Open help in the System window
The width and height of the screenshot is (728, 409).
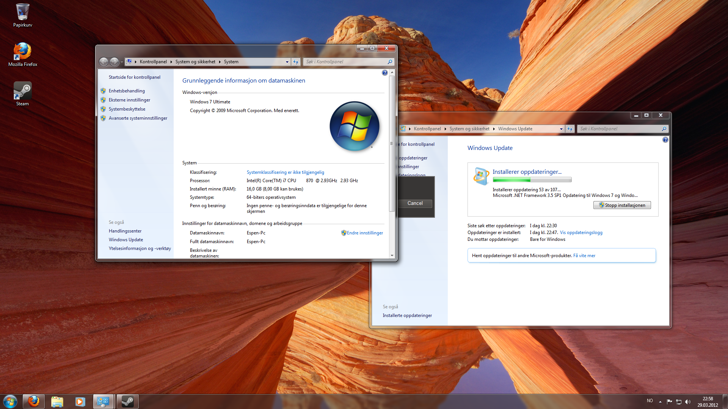pos(385,73)
